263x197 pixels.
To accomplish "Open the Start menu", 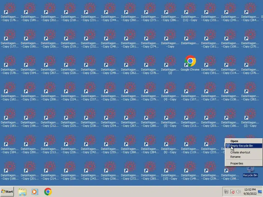I will (x=7, y=191).
